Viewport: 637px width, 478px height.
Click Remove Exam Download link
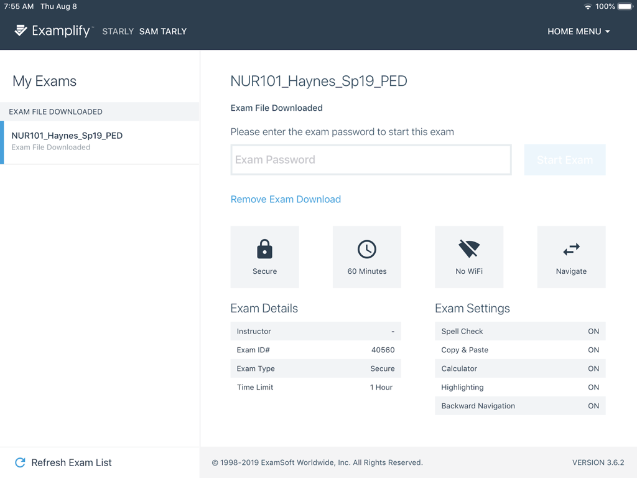(x=286, y=199)
